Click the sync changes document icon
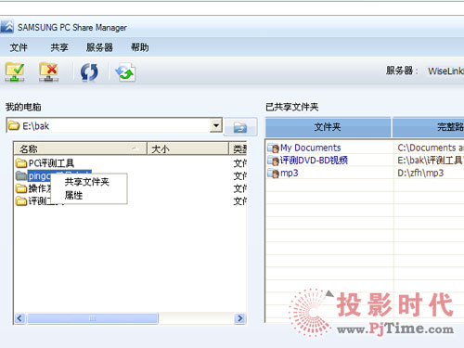Viewport: 464px width, 348px height. click(125, 72)
